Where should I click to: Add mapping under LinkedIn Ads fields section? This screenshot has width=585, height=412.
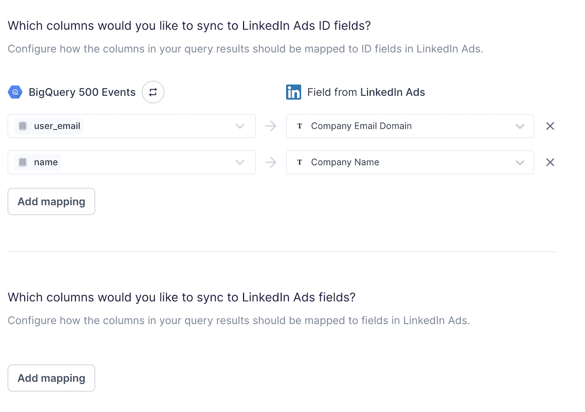click(x=51, y=378)
